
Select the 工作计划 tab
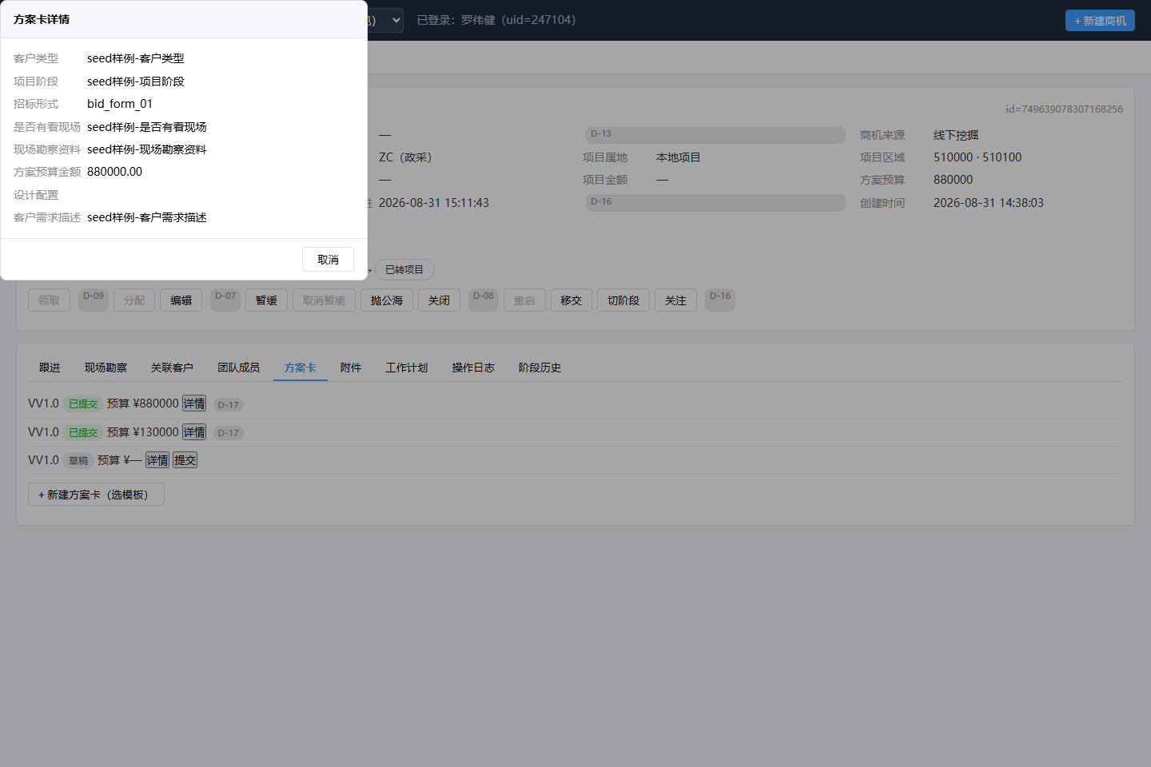(x=407, y=368)
